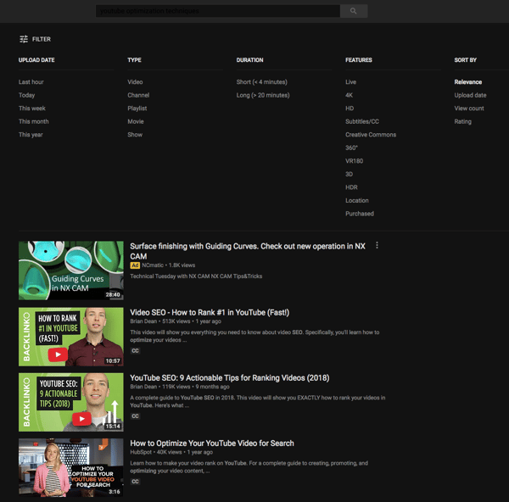Choose Short (< 4 minutes) duration
509x502 pixels.
[x=261, y=82]
